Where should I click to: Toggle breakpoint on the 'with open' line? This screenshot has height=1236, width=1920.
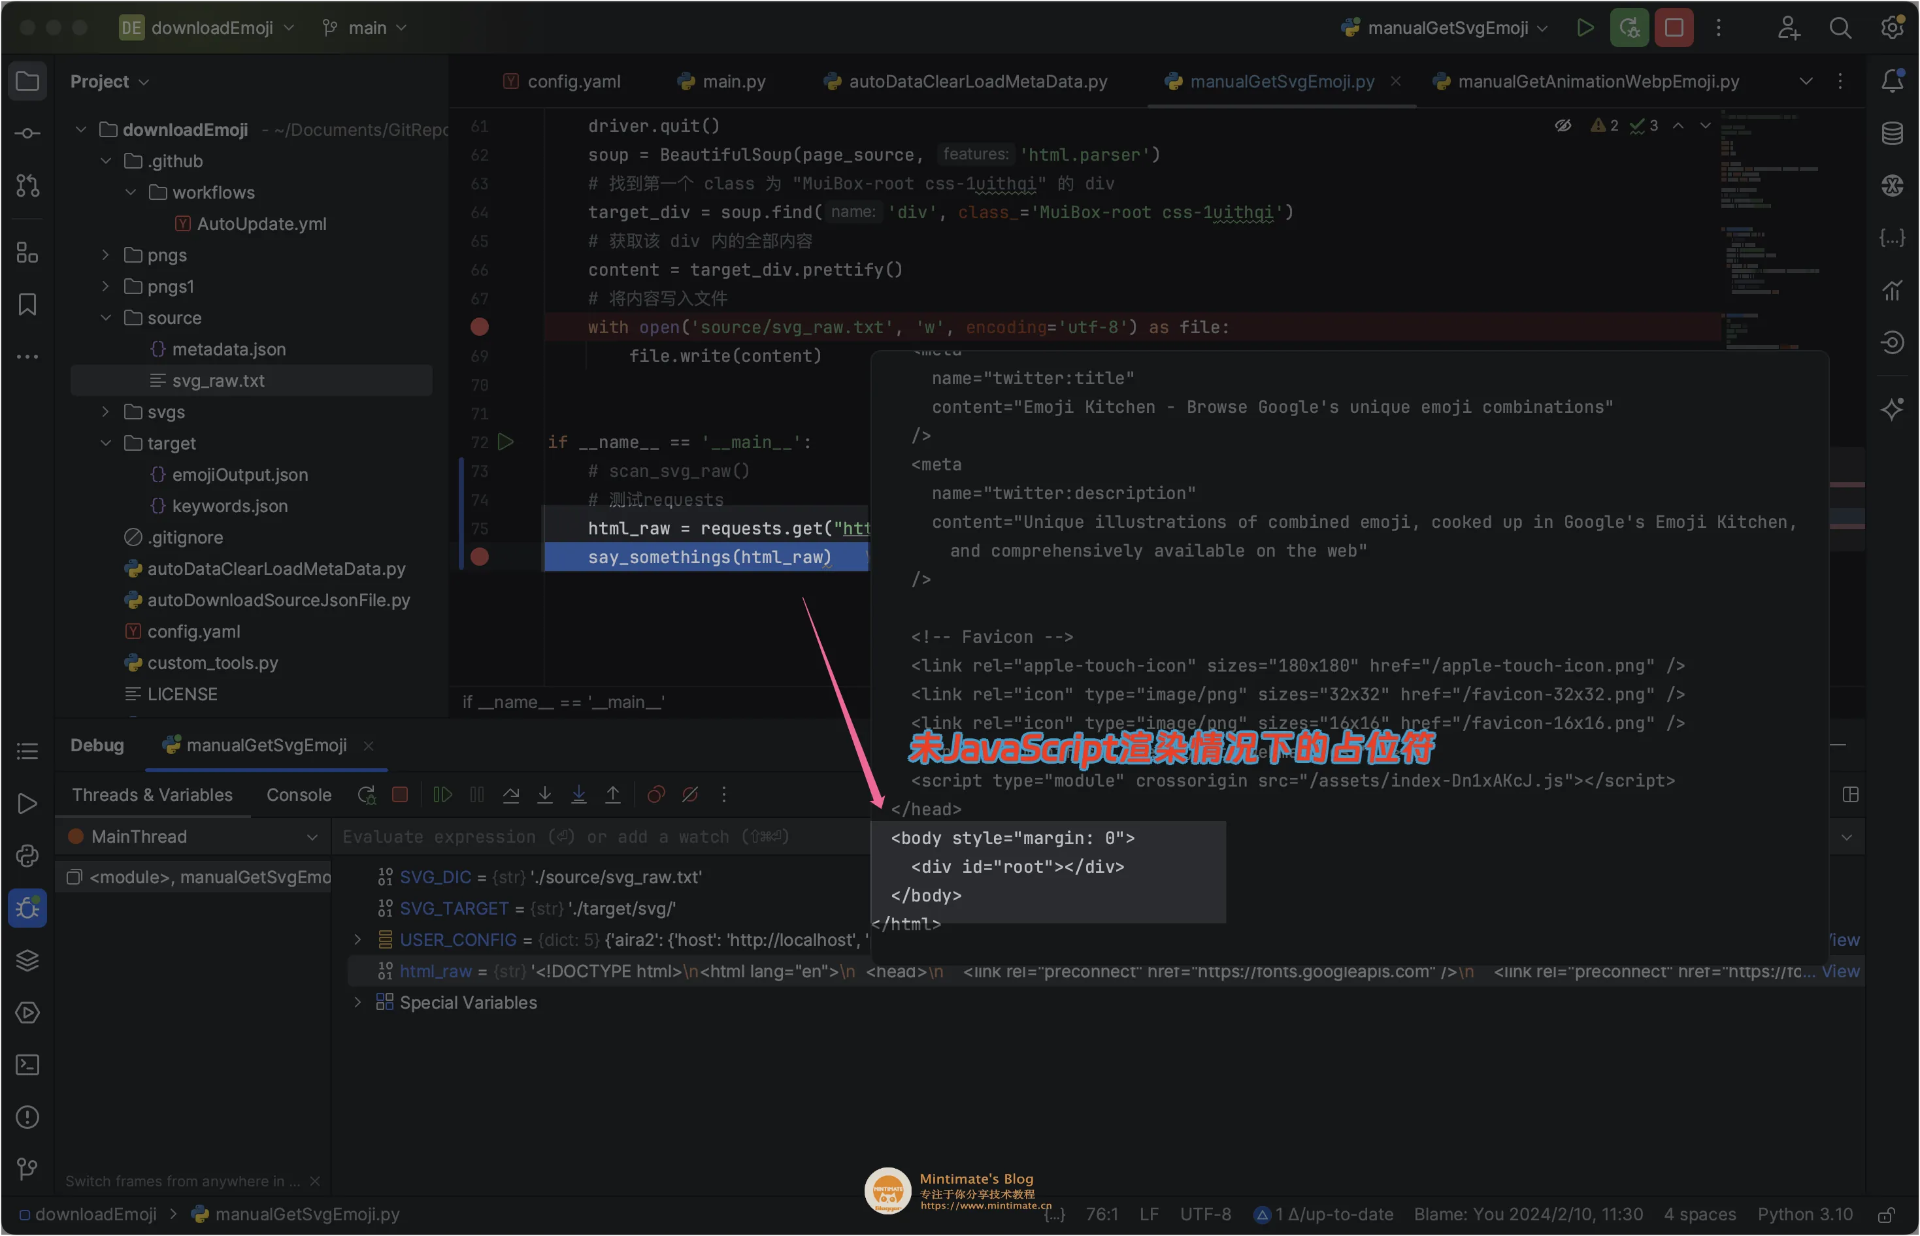coord(479,327)
